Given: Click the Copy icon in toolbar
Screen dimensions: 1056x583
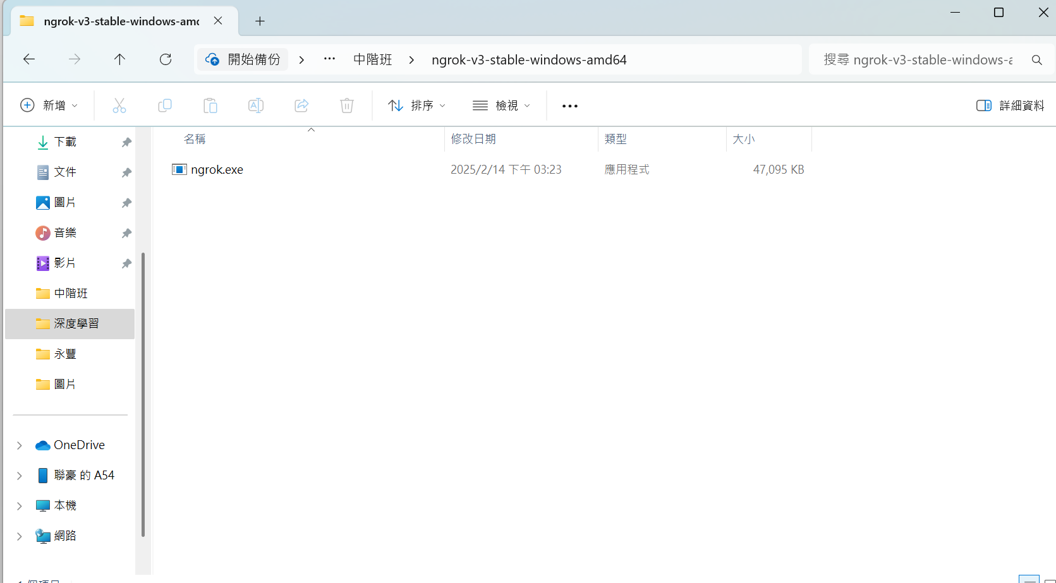Looking at the screenshot, I should point(164,105).
